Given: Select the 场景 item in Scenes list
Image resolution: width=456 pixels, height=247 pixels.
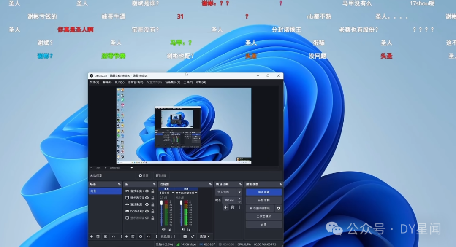Looking at the screenshot, I should pyautogui.click(x=105, y=191).
